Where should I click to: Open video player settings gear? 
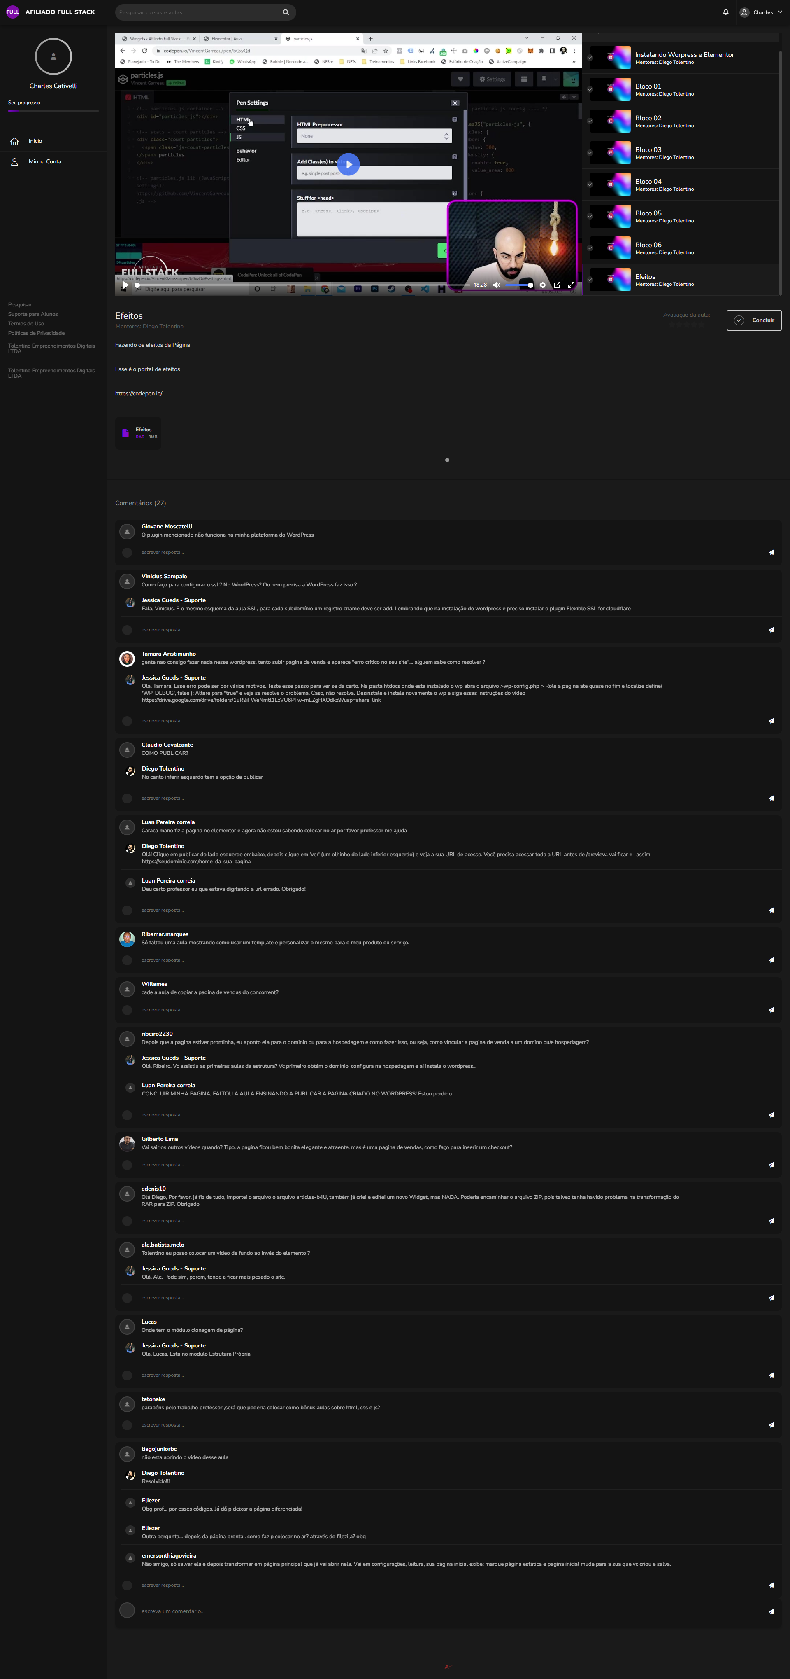(x=543, y=285)
